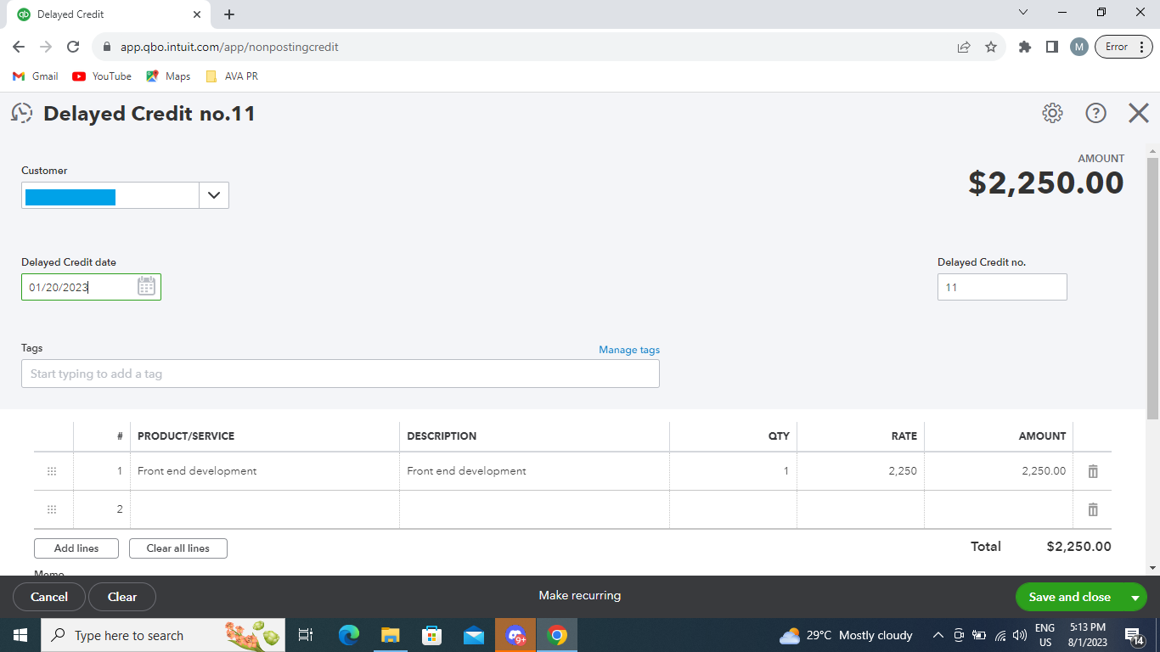1160x652 pixels.
Task: Click the Cancel button
Action: tap(49, 597)
